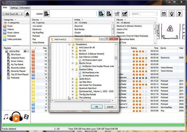
Task: Click the light bulb tips icon
Action: (x=172, y=14)
